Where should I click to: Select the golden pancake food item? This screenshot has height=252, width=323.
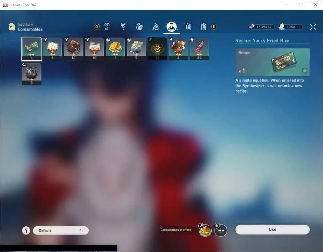coord(115,49)
